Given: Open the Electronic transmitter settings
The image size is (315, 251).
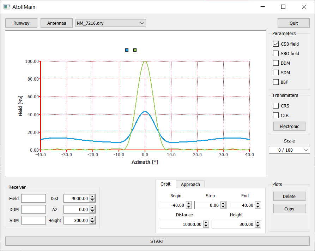Looking at the screenshot, I should tap(289, 126).
